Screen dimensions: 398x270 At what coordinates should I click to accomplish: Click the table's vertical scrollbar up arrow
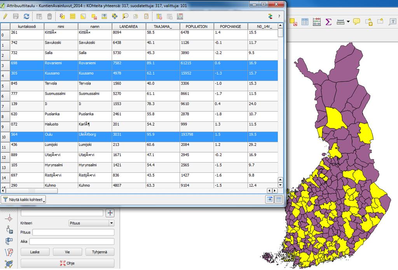tap(280, 25)
